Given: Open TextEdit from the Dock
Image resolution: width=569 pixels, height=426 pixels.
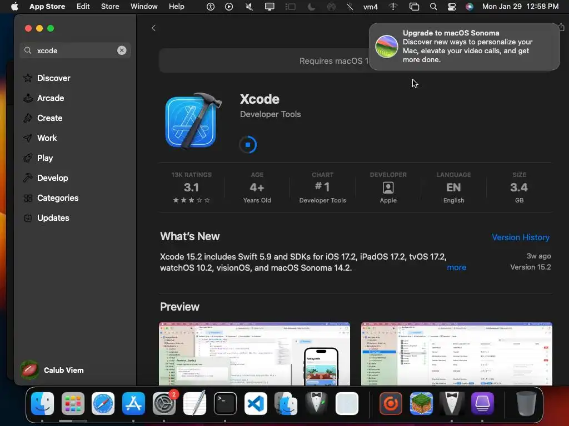Looking at the screenshot, I should 194,403.
